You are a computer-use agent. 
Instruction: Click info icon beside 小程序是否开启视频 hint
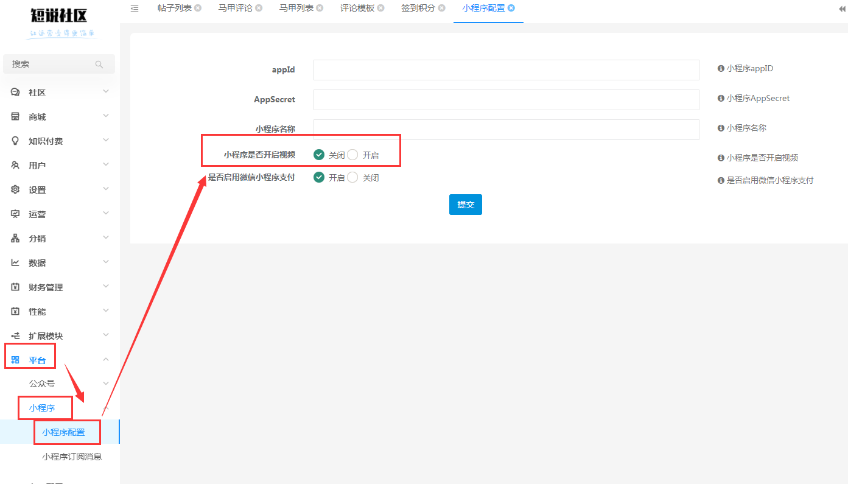721,158
